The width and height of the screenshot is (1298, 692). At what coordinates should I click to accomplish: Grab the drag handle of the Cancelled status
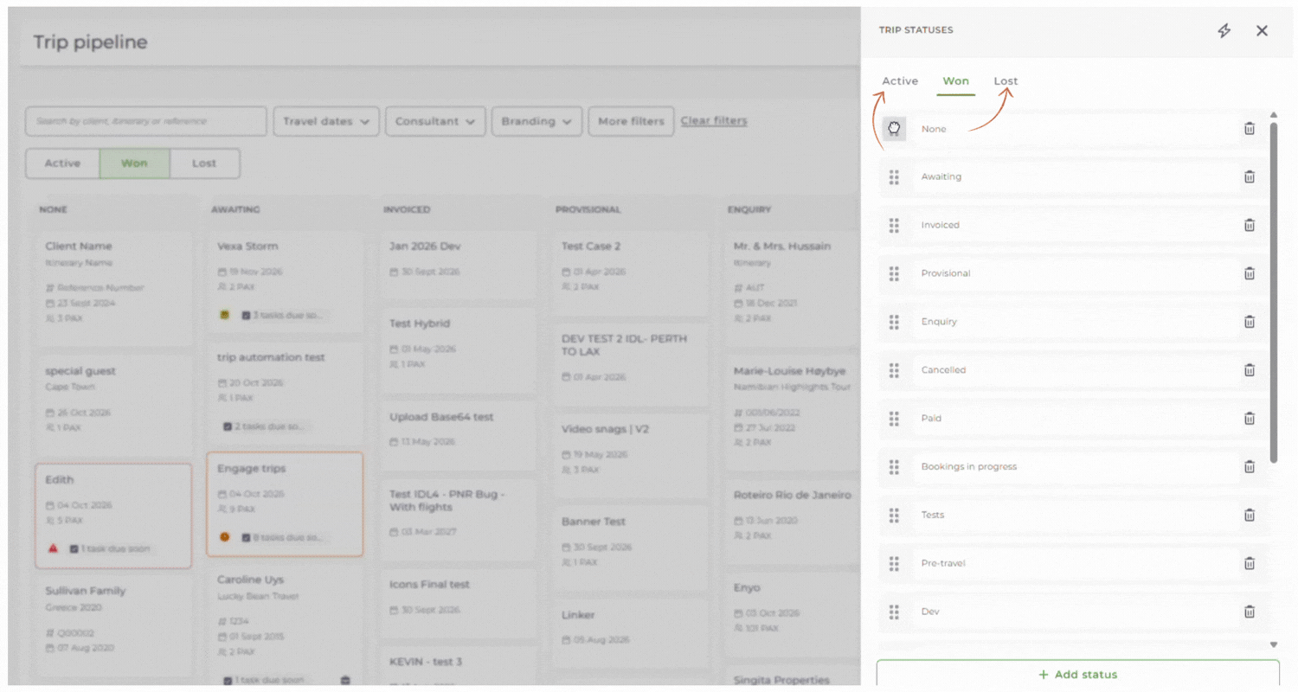pyautogui.click(x=894, y=370)
